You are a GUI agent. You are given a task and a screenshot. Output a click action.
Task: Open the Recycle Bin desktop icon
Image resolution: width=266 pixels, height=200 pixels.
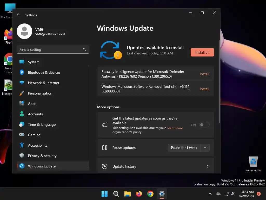click(253, 164)
